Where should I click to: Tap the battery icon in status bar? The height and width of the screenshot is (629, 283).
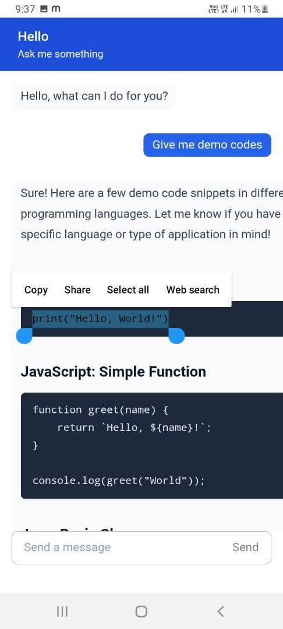265,9
